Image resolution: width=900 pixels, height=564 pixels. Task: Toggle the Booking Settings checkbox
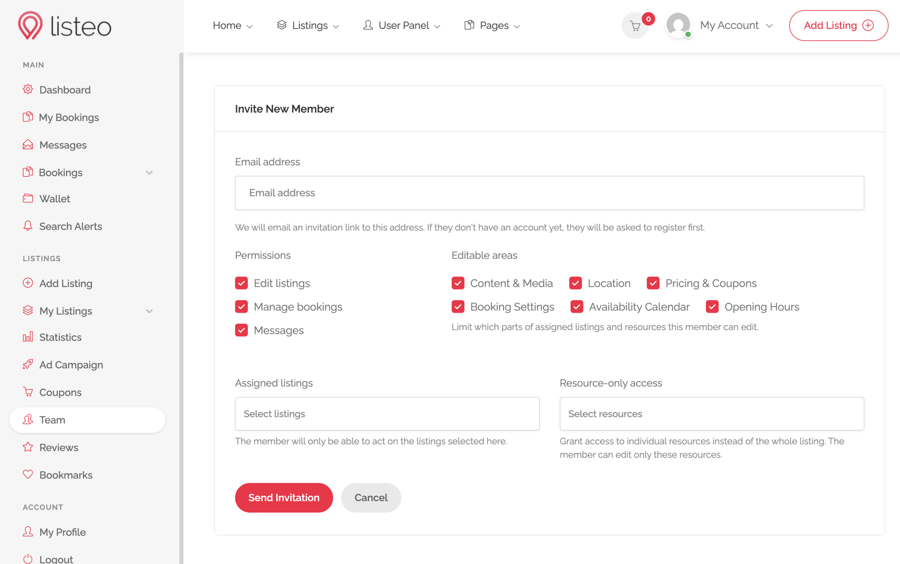coord(458,306)
